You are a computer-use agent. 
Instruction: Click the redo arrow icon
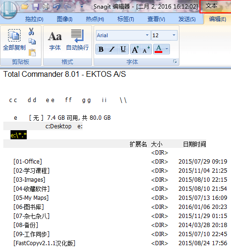tap(67, 7)
